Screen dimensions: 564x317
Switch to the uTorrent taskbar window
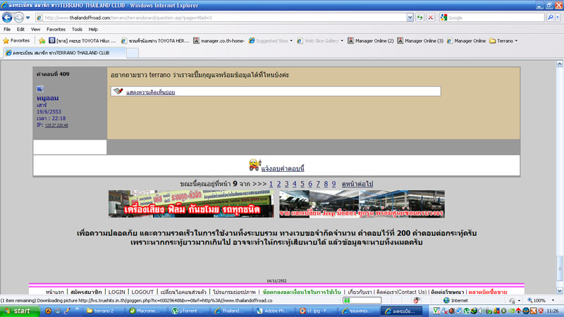pyautogui.click(x=188, y=311)
